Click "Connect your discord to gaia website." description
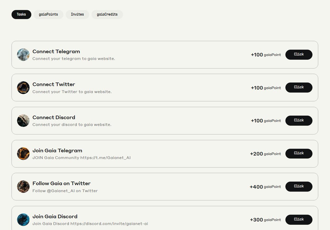Screen dimensions: 330x230 point(72,125)
